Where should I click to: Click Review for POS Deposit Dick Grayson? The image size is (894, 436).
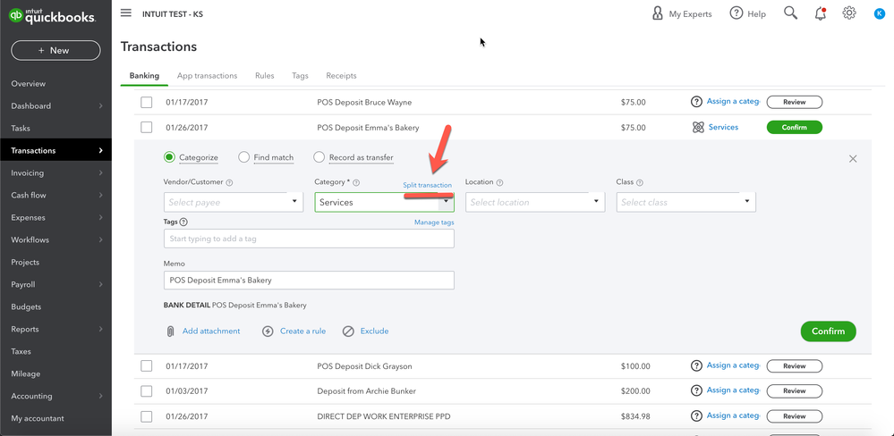tap(795, 366)
